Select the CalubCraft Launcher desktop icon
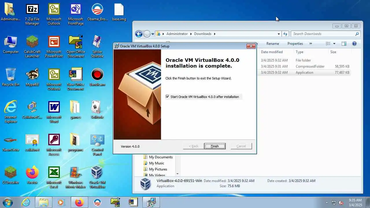Image resolution: width=370 pixels, height=208 pixels. click(x=32, y=47)
